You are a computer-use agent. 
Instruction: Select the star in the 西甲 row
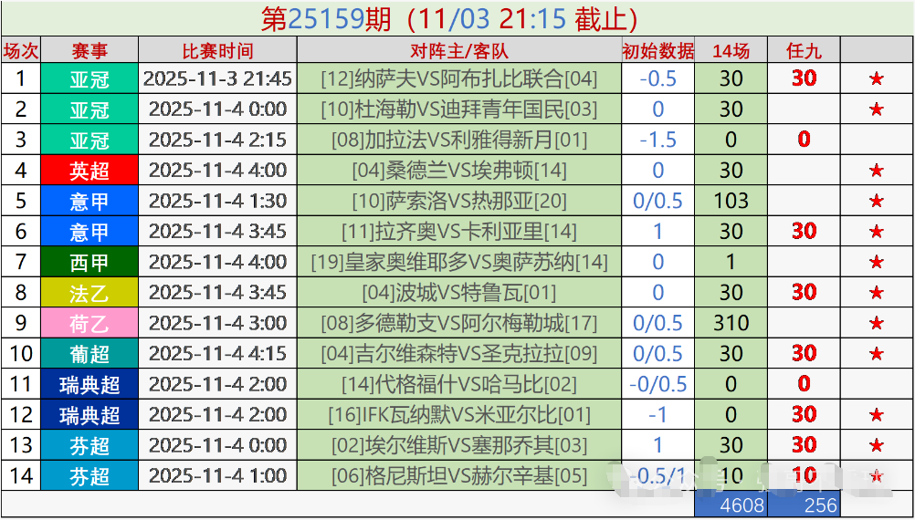pos(876,263)
